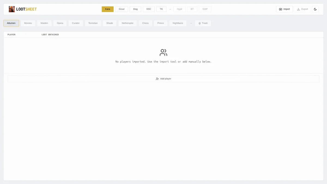Click the LOOTSHEET title text
327x184 pixels.
tap(26, 9)
